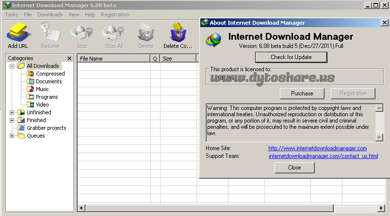
Task: Sort by the Size column header
Action: point(178,59)
